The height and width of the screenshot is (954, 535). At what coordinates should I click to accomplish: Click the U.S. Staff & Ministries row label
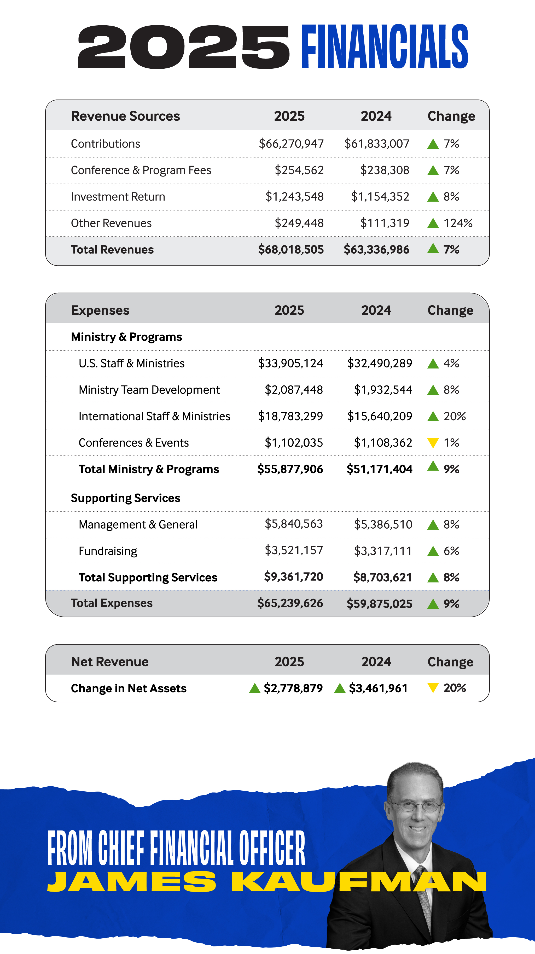(131, 363)
